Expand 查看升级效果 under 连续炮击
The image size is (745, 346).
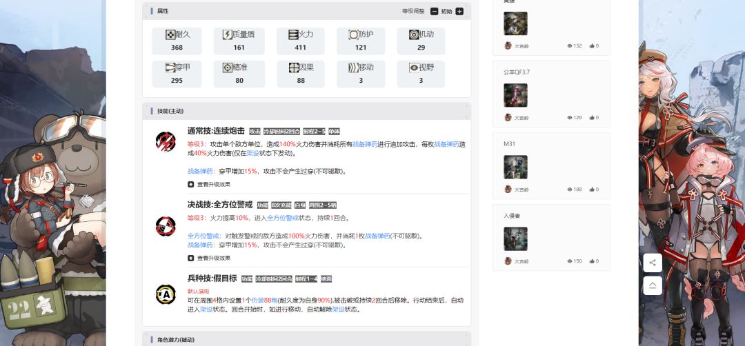(x=209, y=184)
